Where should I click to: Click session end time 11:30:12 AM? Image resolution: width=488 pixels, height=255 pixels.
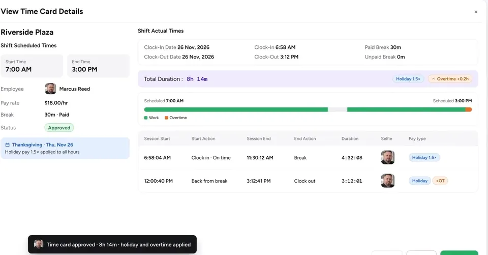[260, 158]
